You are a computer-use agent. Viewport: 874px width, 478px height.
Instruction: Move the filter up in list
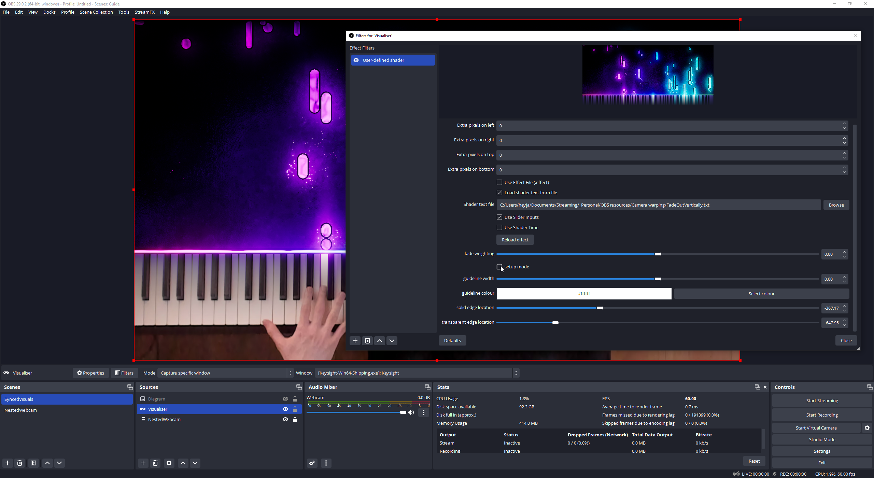(x=380, y=341)
